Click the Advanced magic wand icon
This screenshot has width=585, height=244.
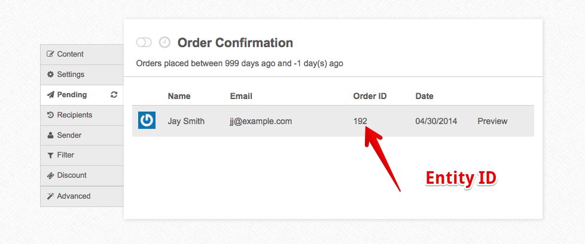(x=51, y=196)
